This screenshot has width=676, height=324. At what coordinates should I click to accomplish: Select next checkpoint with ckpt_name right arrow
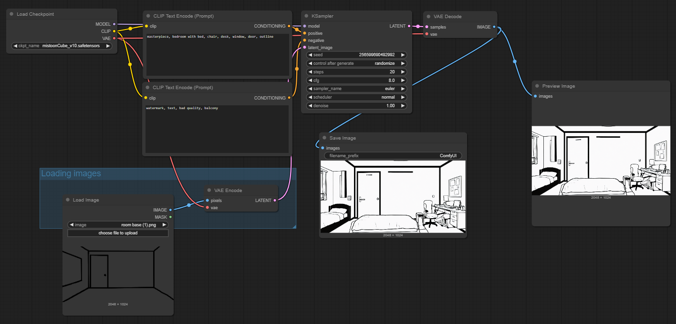tap(108, 46)
